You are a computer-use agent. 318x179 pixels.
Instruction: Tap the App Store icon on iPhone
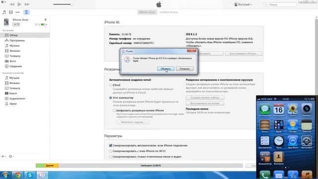[x=293, y=141]
